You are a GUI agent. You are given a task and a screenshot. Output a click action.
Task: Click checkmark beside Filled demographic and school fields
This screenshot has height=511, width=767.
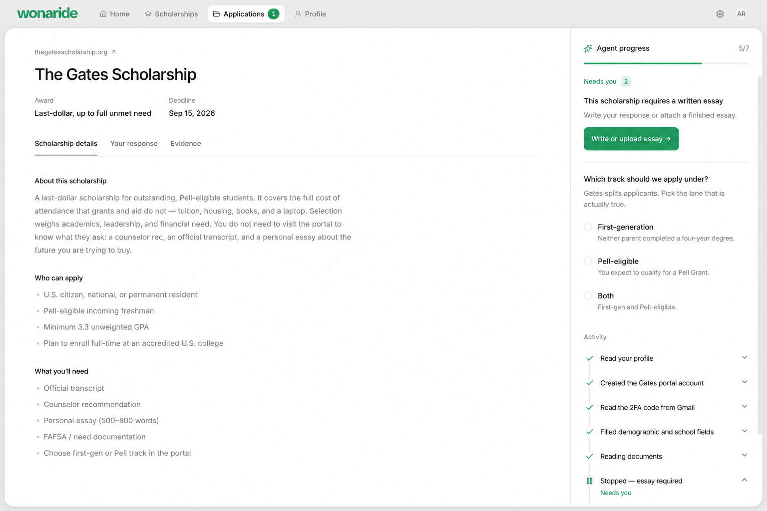pyautogui.click(x=590, y=432)
